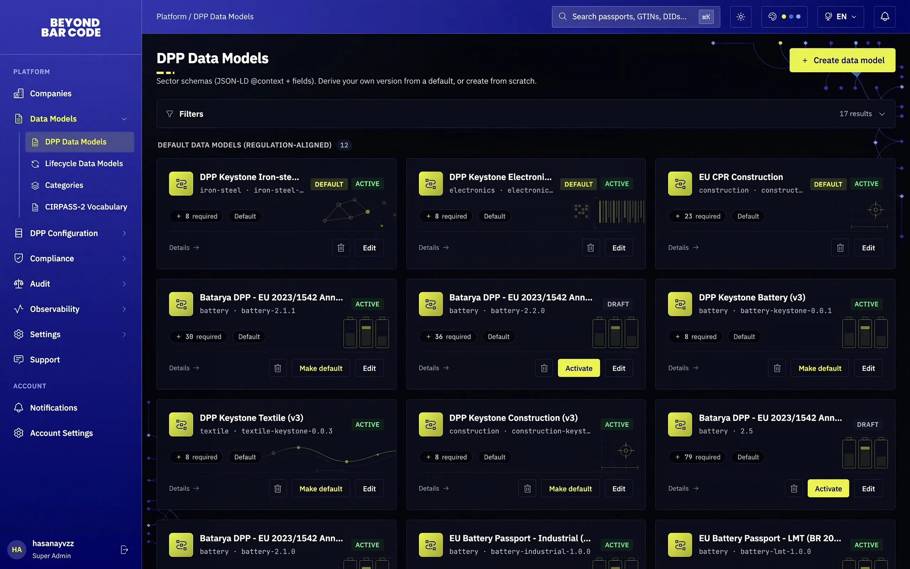Image resolution: width=910 pixels, height=569 pixels.
Task: Delete DPP Keystone Battery (v3) model
Action: 777,368
